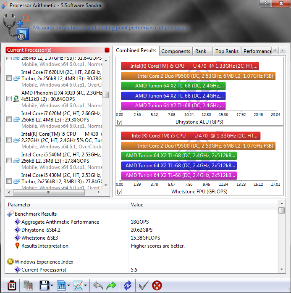Click the Current Processor(s) header
291x293 pixels.
55,50
